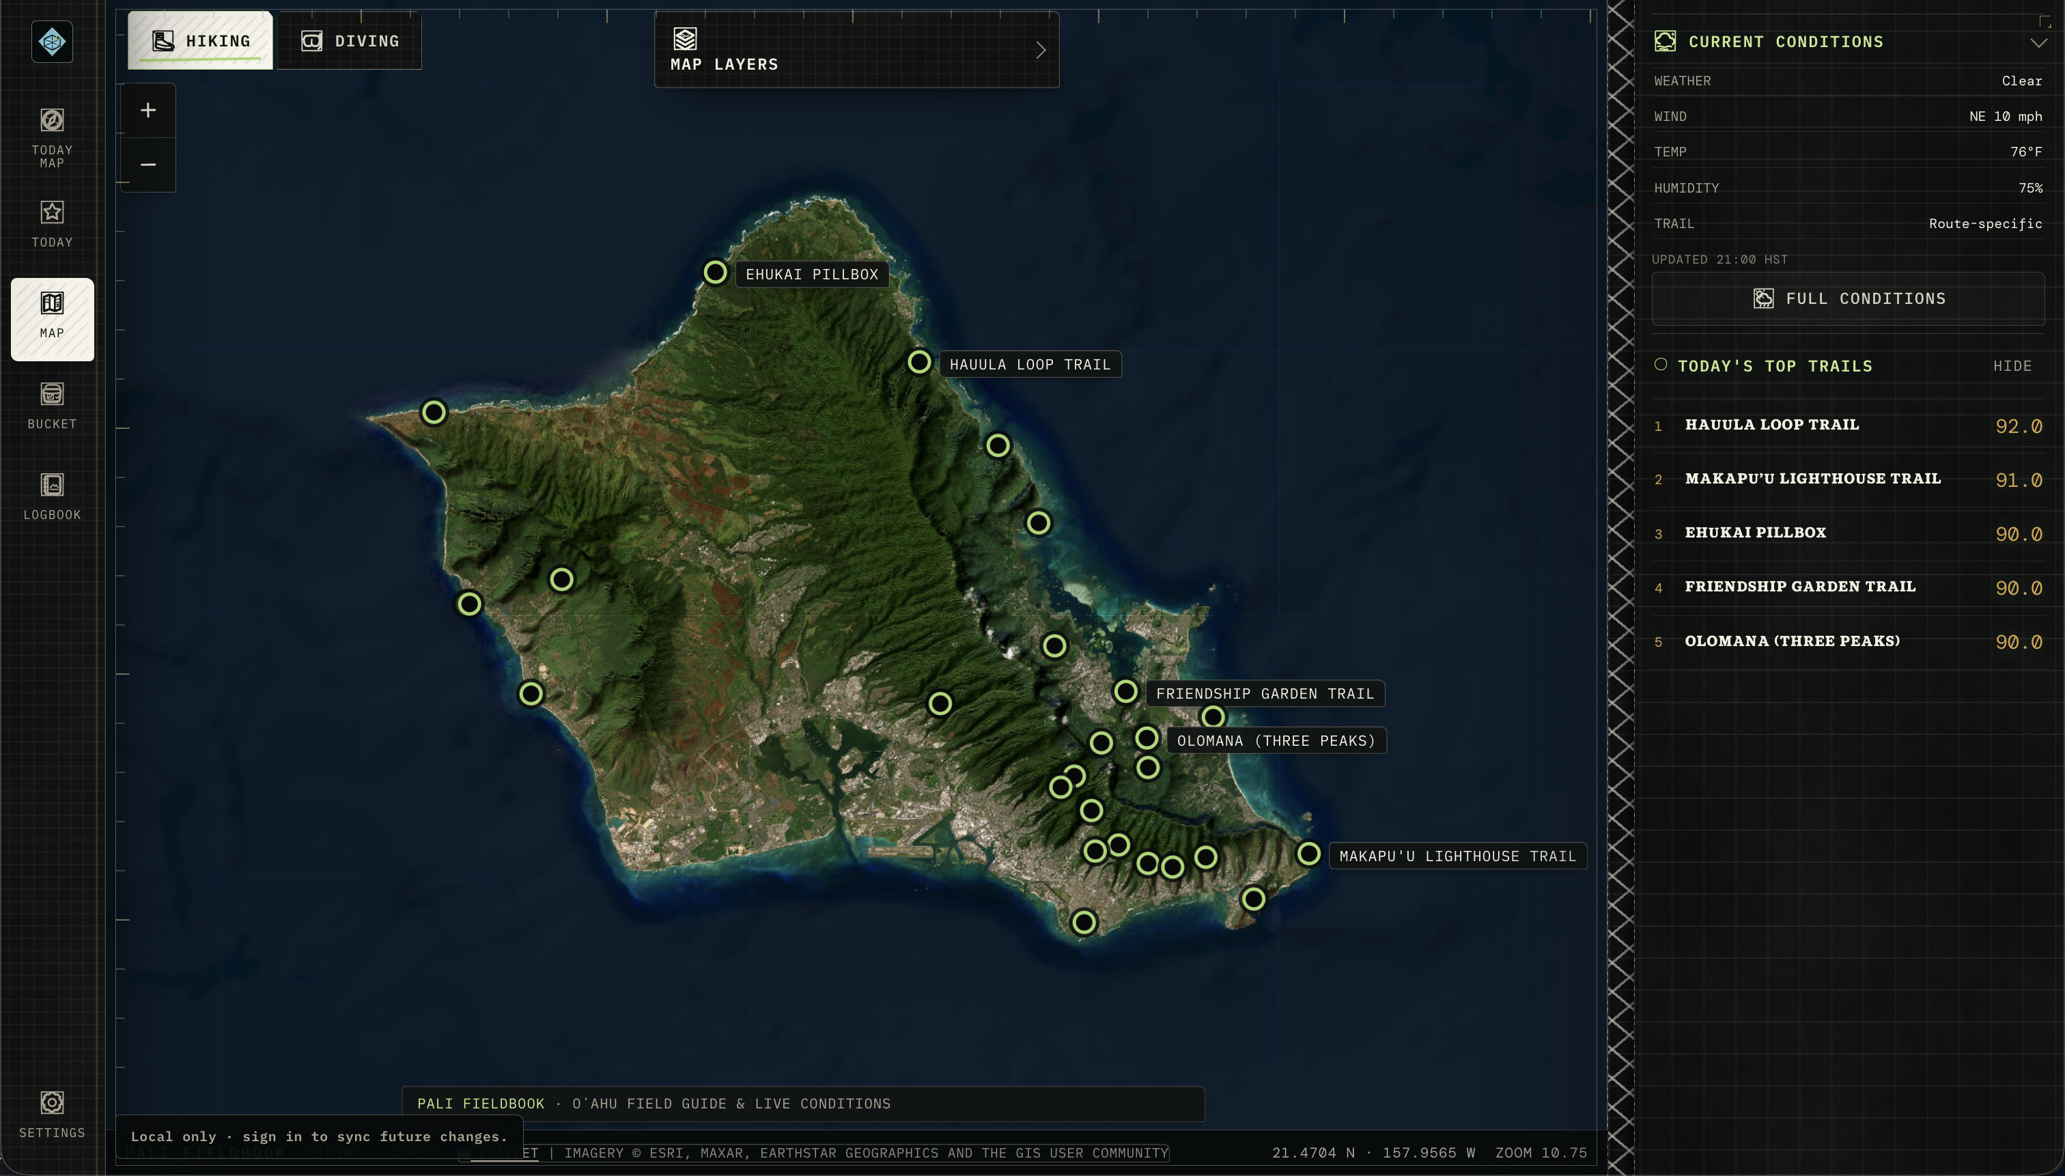Click the Weather value Clear
The image size is (2065, 1176).
coord(2021,81)
